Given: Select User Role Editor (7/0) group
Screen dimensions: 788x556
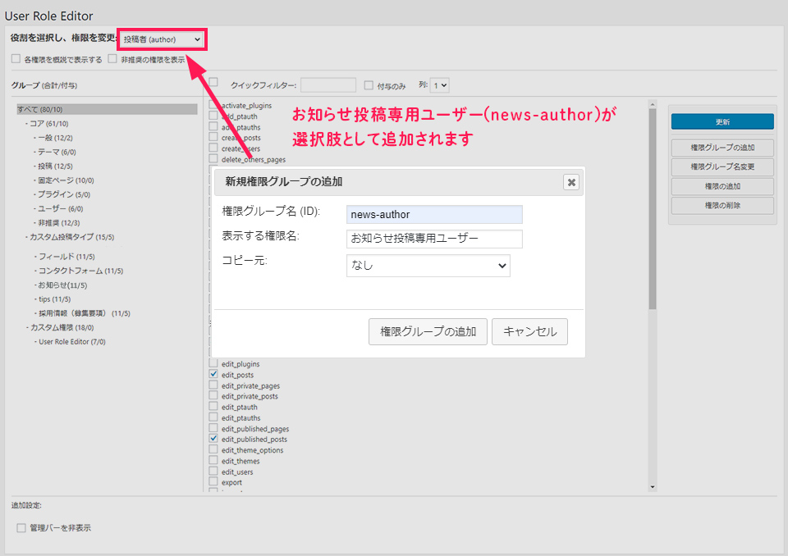Looking at the screenshot, I should click(72, 342).
